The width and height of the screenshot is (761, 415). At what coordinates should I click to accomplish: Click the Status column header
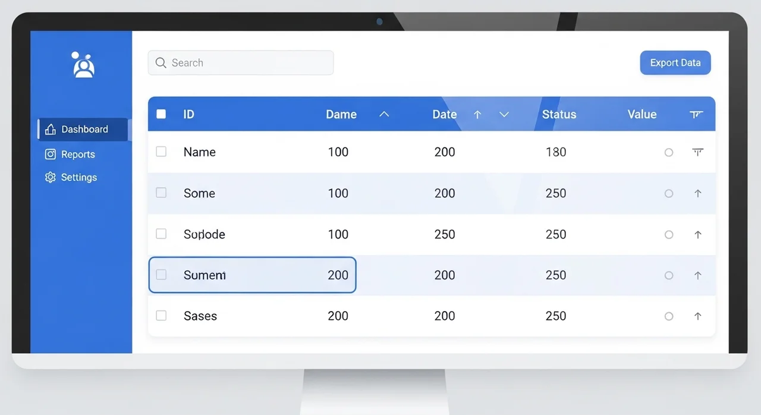pos(559,114)
